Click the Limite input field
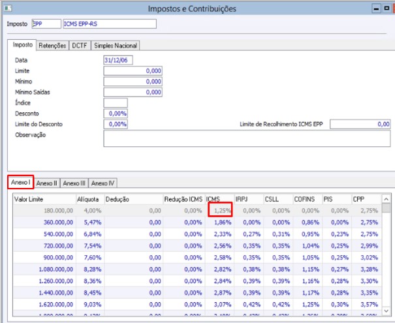395x323 pixels. (x=133, y=70)
